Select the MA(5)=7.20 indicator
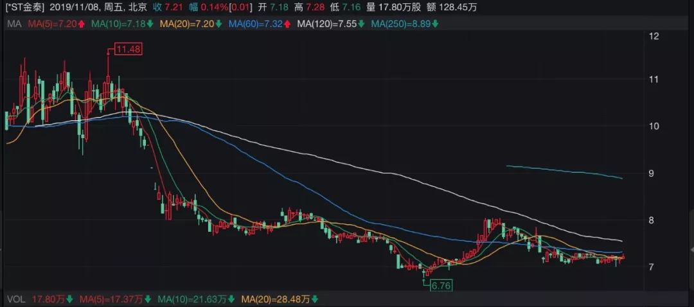The image size is (694, 307). click(x=53, y=24)
